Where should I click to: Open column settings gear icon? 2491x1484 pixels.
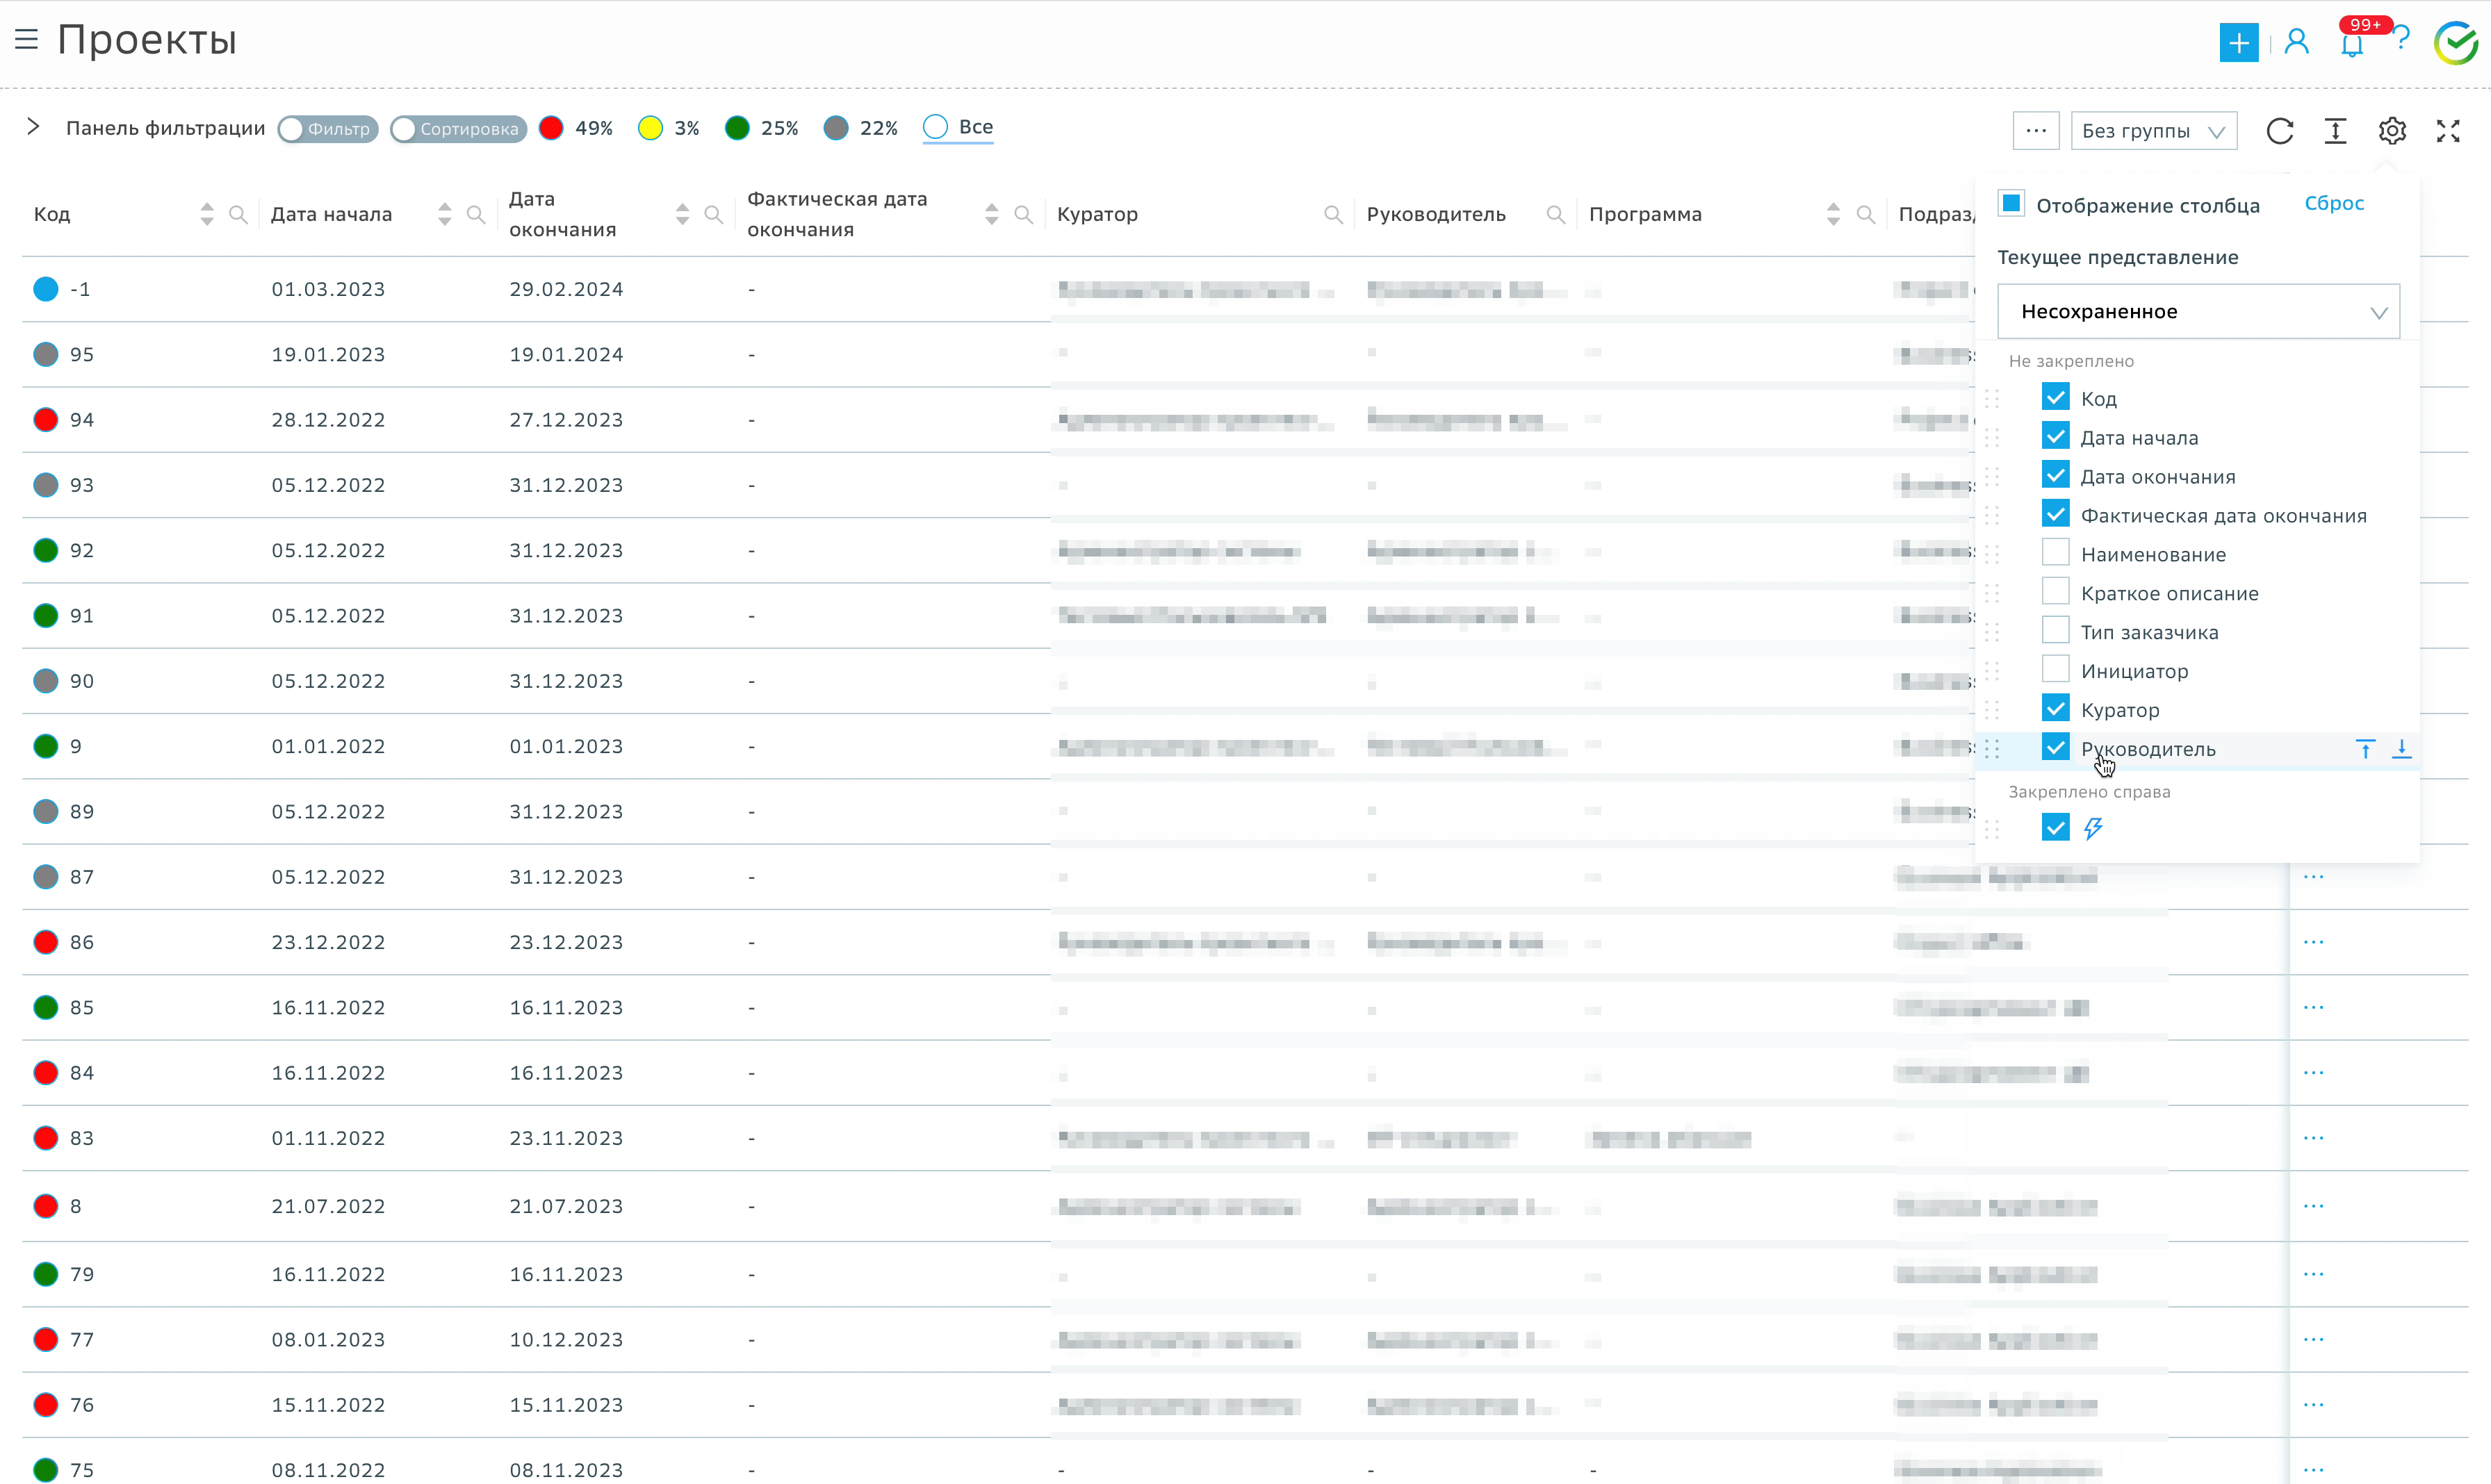[2391, 131]
